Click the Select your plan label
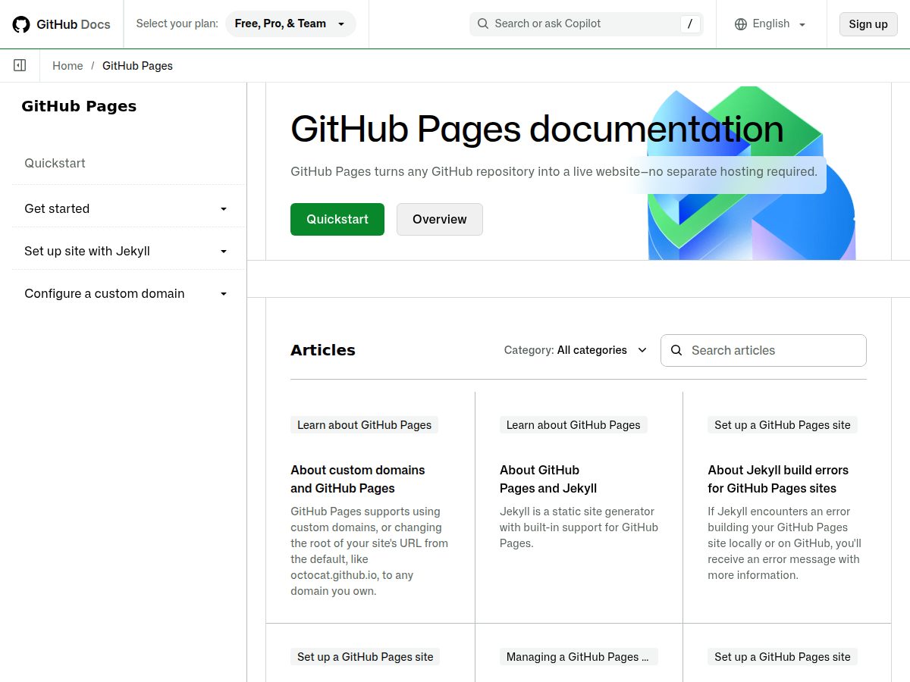Viewport: 910px width, 682px height. pos(177,24)
